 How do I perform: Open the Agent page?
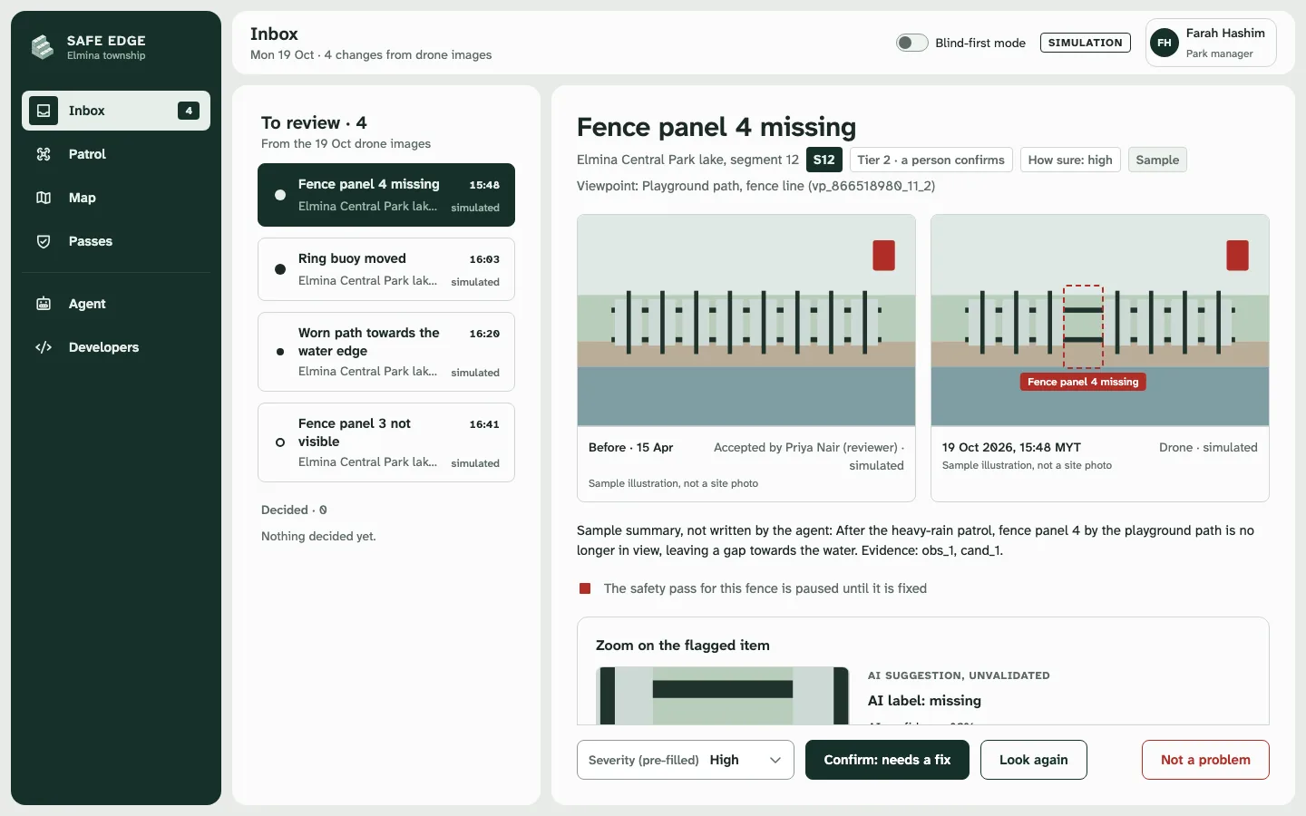[116, 304]
